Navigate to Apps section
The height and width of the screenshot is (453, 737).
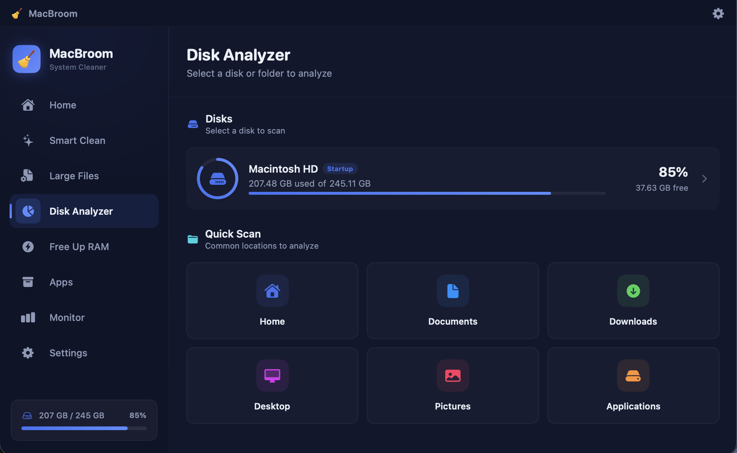[x=84, y=282]
